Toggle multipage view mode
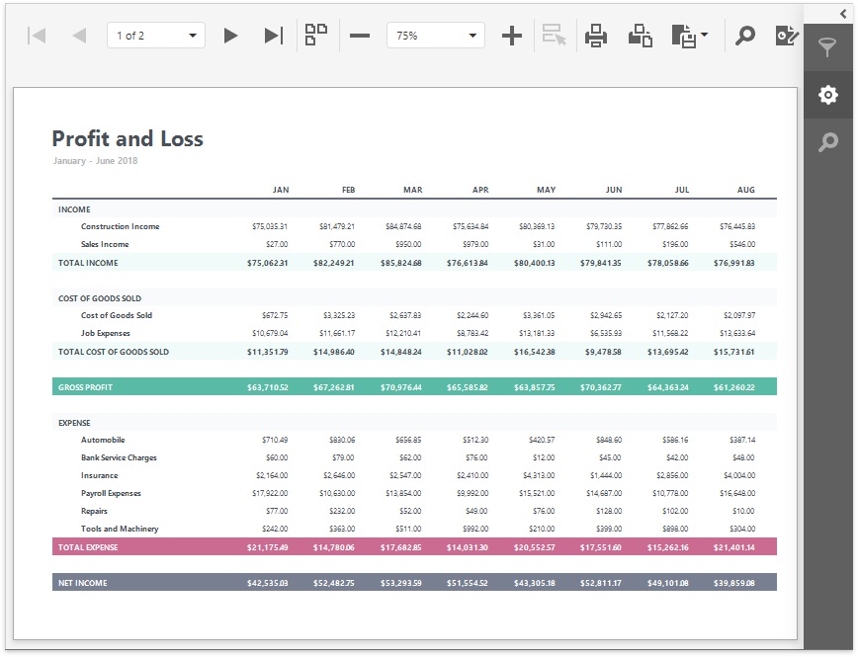 pyautogui.click(x=316, y=36)
